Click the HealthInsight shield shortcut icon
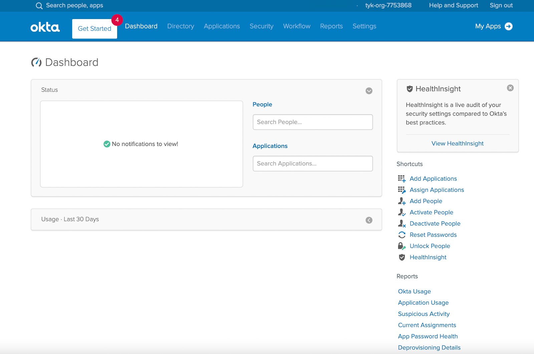 [x=402, y=257]
